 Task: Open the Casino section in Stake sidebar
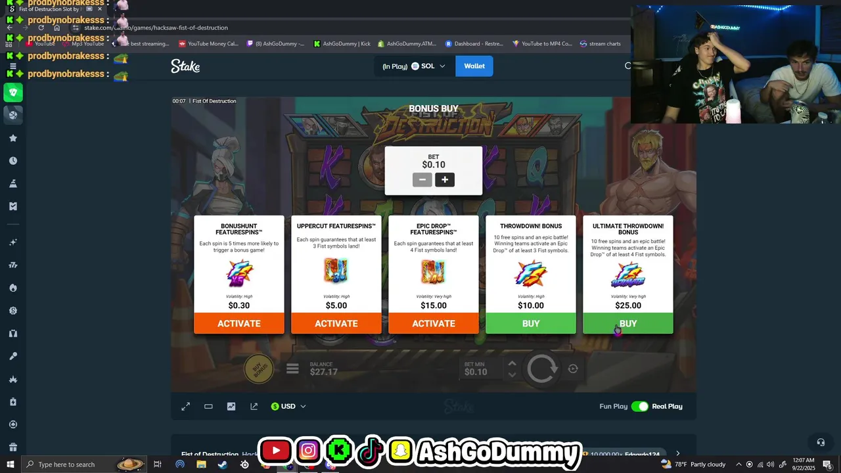13,92
